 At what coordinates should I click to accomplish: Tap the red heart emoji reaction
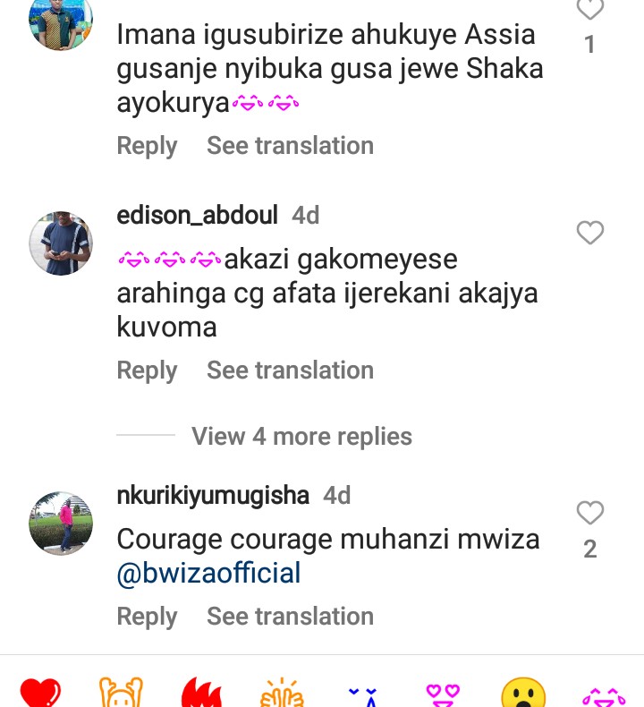40,693
